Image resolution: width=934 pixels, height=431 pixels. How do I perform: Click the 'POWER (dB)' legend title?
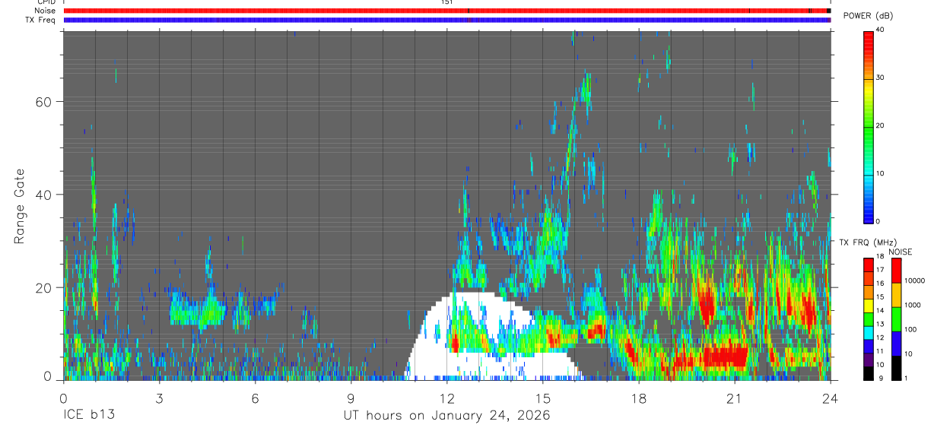869,16
